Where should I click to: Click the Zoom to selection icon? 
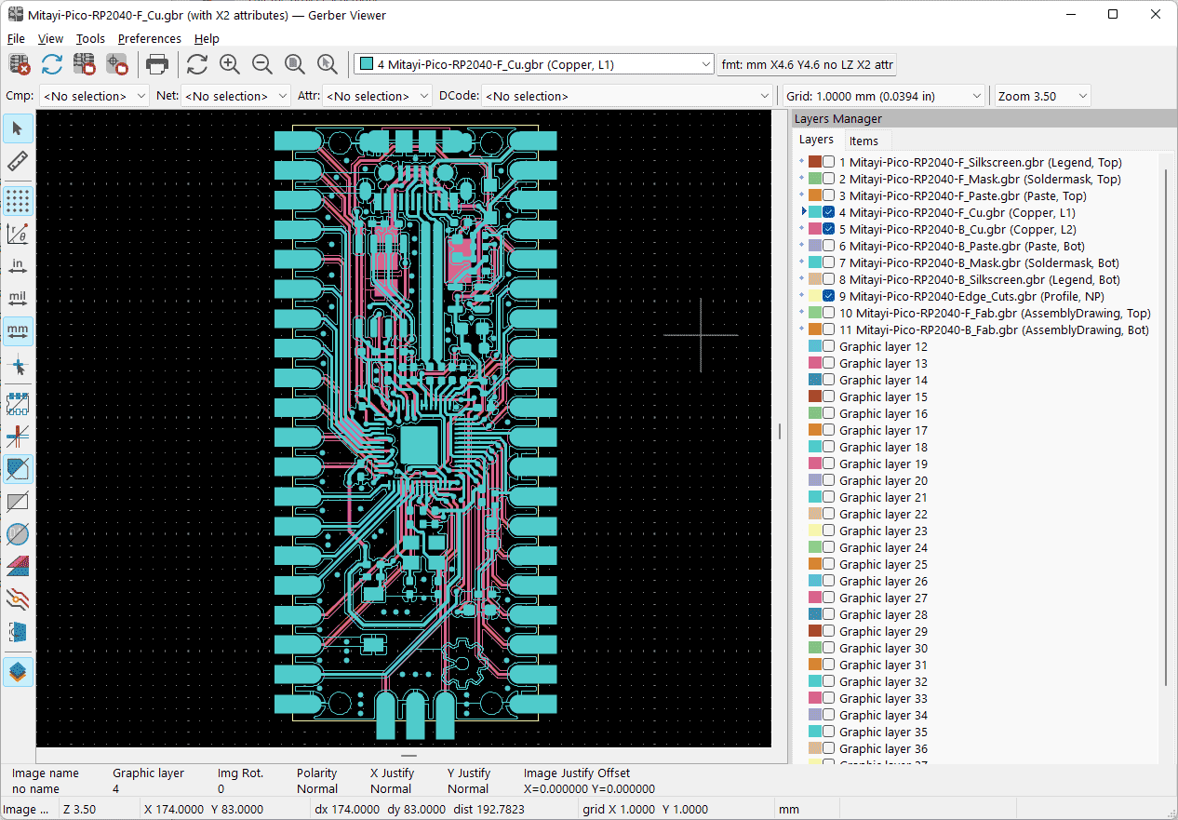328,64
